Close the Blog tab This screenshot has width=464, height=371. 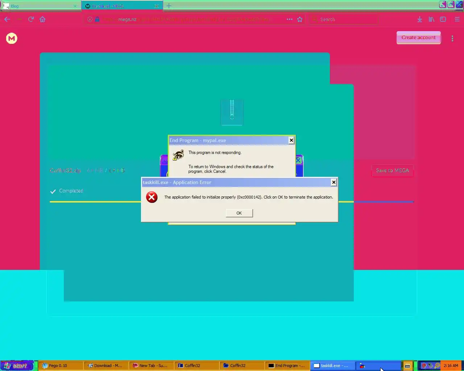click(75, 6)
